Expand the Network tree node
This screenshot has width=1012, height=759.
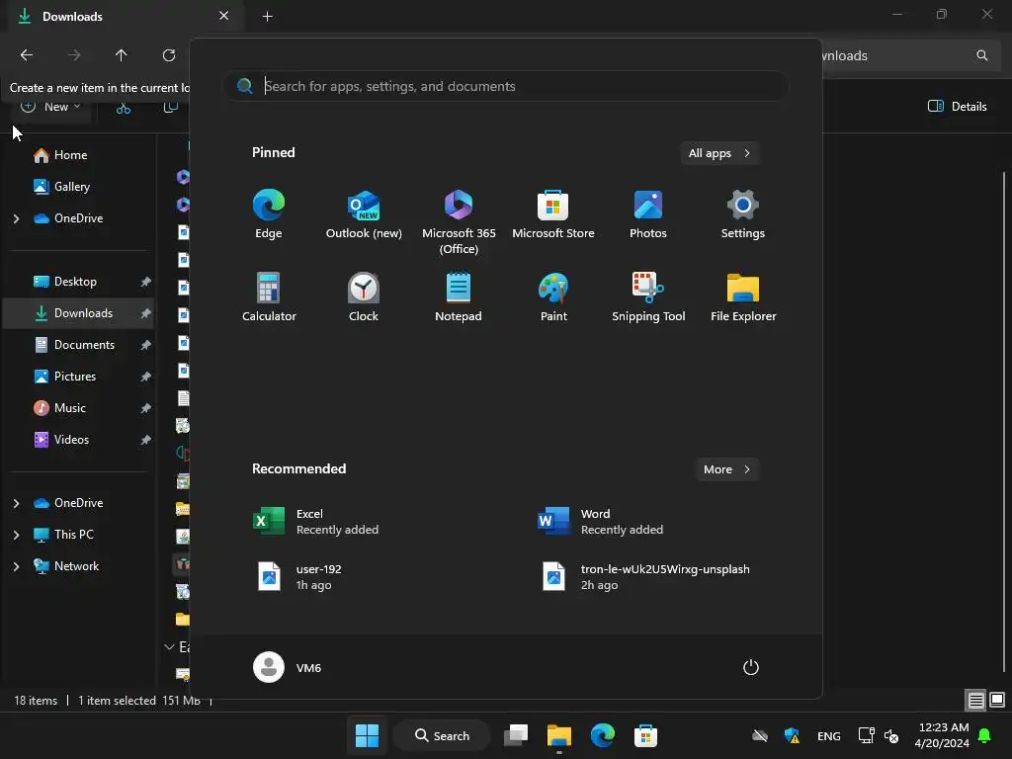16,566
